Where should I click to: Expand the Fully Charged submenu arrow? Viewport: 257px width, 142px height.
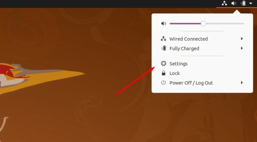click(242, 48)
